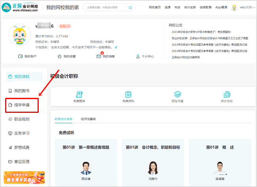Image resolution: width=257 pixels, height=187 pixels.
Task: Select 续学申请 in sidebar
Action: [x=22, y=105]
